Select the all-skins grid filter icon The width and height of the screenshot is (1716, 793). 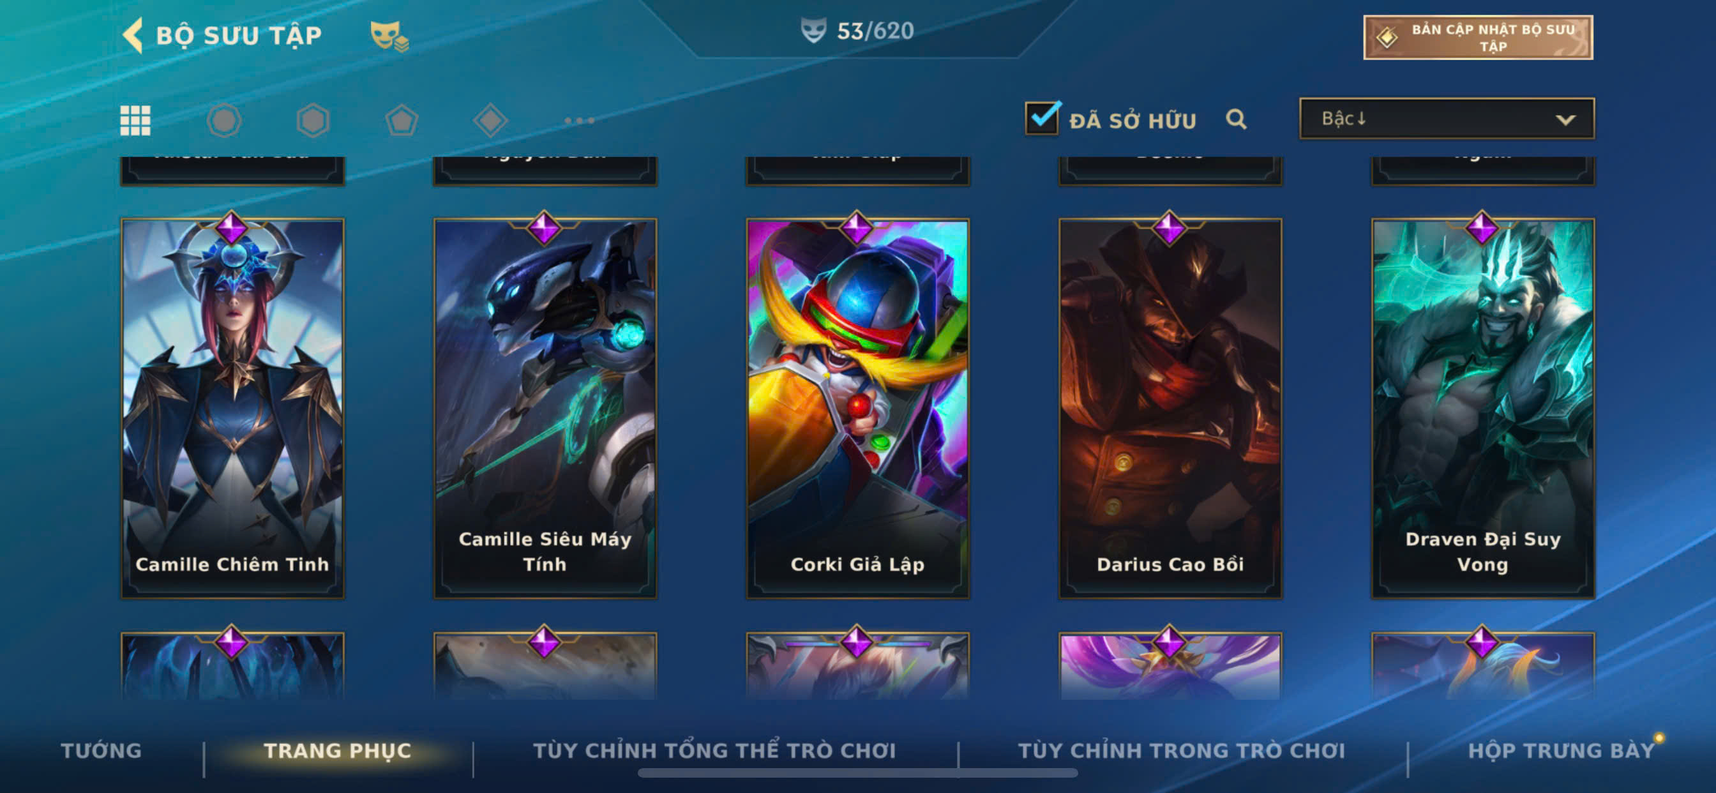point(135,121)
